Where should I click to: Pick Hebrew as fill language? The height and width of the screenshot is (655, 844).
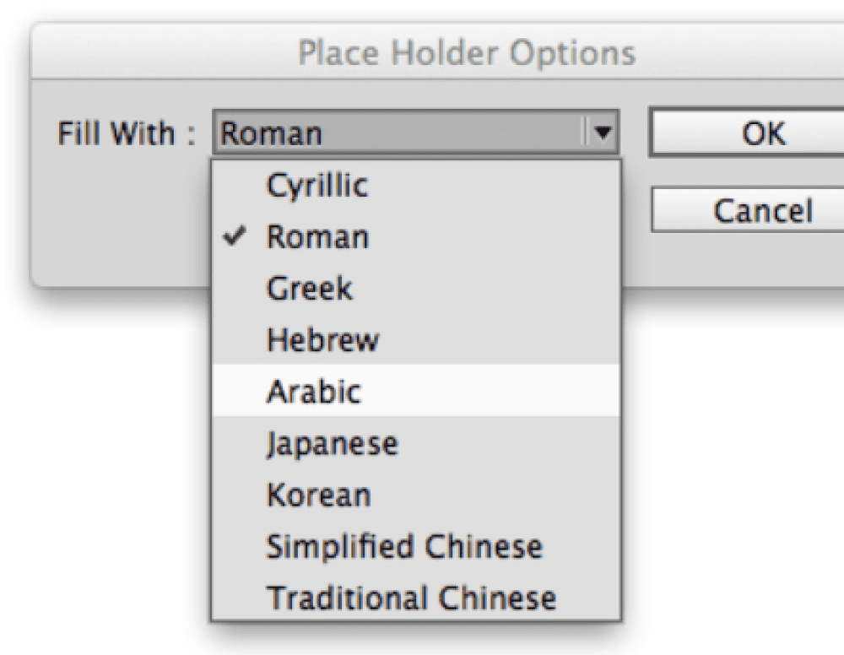coord(415,339)
